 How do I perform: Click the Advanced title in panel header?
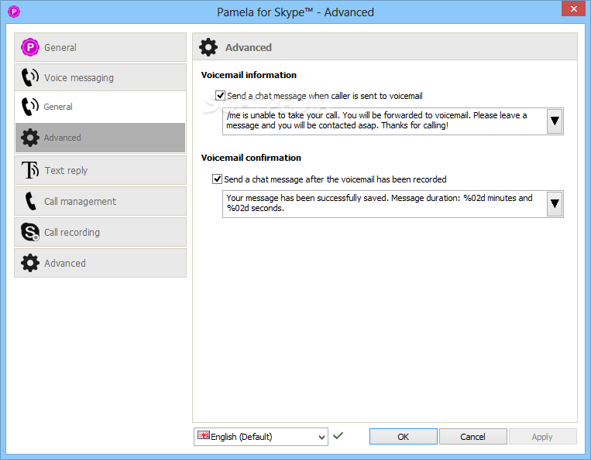pyautogui.click(x=249, y=47)
